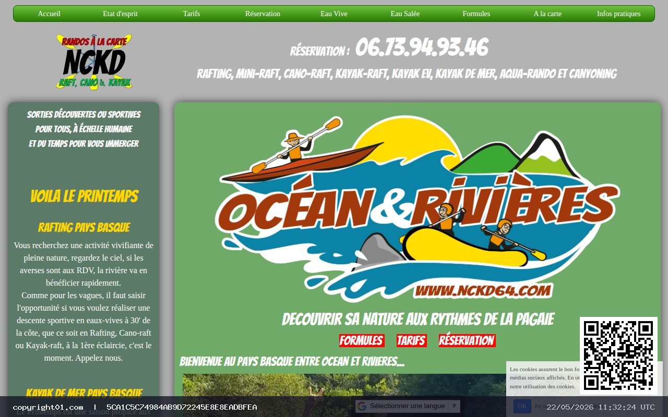The height and width of the screenshot is (417, 668).
Task: Select Formules in the top navigation
Action: click(476, 14)
